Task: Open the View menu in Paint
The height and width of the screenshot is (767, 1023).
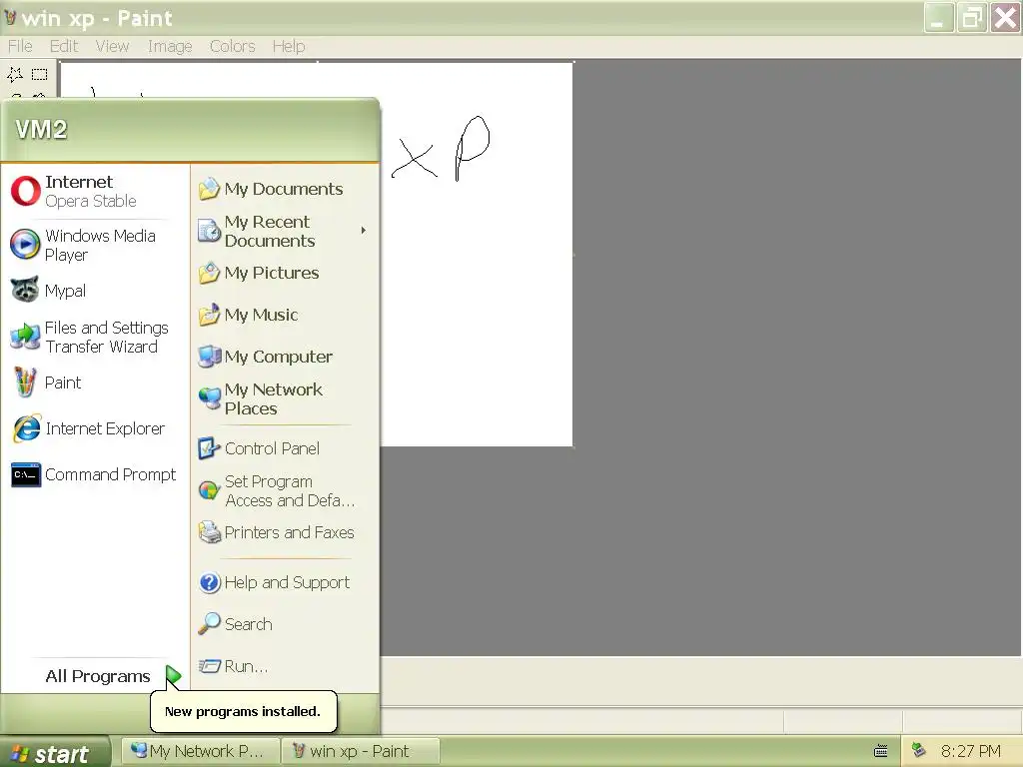Action: (x=112, y=46)
